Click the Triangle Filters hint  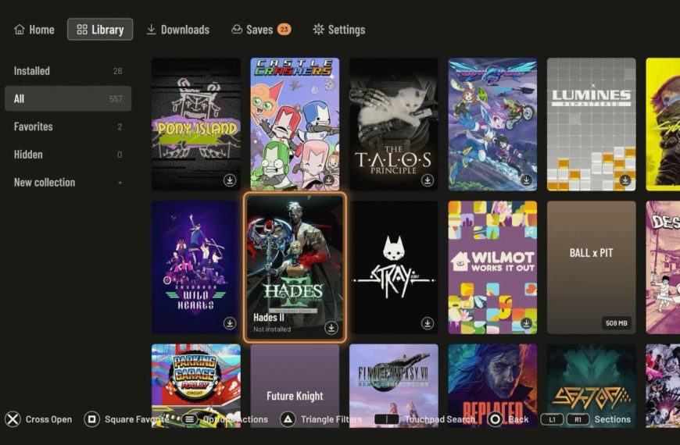click(x=321, y=419)
